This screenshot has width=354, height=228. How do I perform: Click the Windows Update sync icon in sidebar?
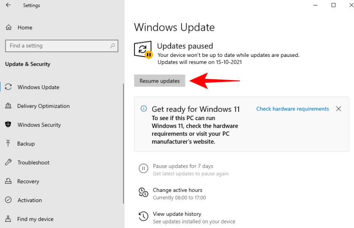(x=8, y=87)
